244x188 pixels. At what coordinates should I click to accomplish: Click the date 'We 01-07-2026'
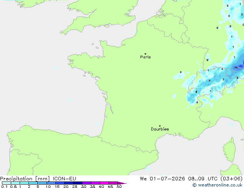(162, 179)
